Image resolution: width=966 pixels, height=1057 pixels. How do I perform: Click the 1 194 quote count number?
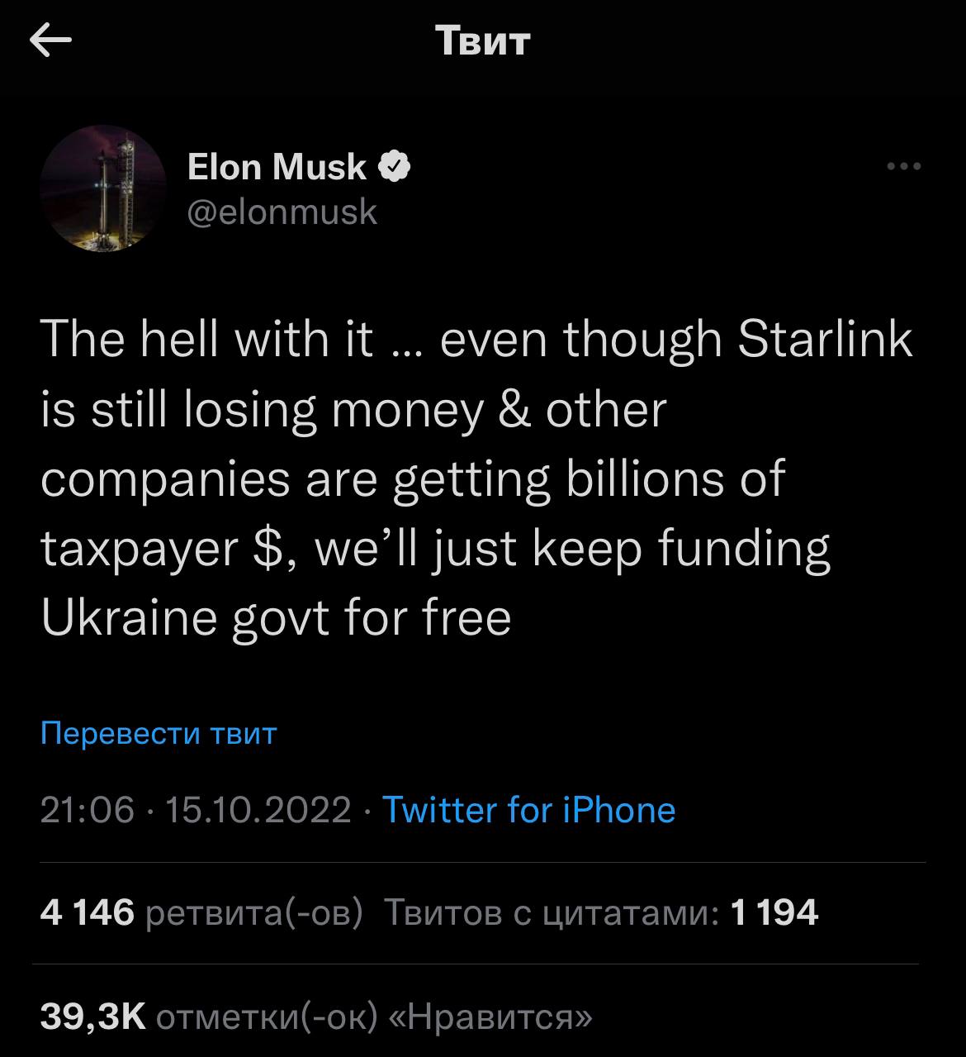click(774, 912)
